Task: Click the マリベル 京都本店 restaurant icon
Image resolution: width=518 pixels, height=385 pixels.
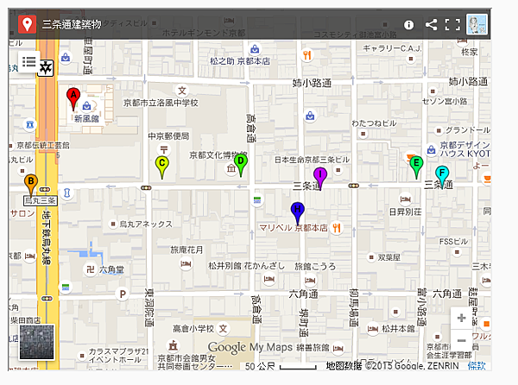Action: pyautogui.click(x=337, y=228)
